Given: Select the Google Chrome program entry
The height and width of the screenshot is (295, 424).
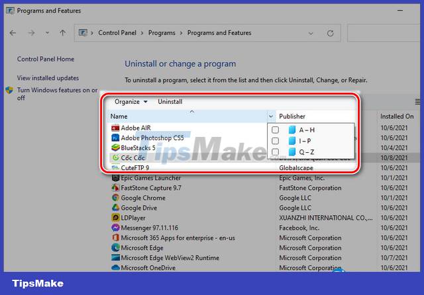Looking at the screenshot, I should pyautogui.click(x=143, y=198).
